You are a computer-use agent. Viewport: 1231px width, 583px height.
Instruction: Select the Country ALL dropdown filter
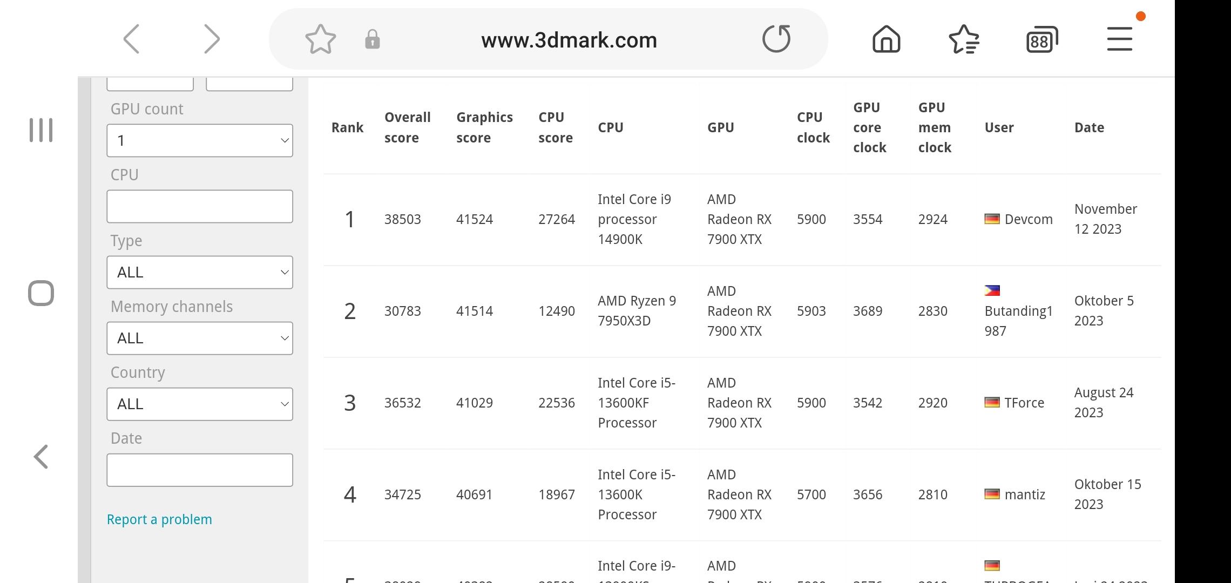(199, 403)
